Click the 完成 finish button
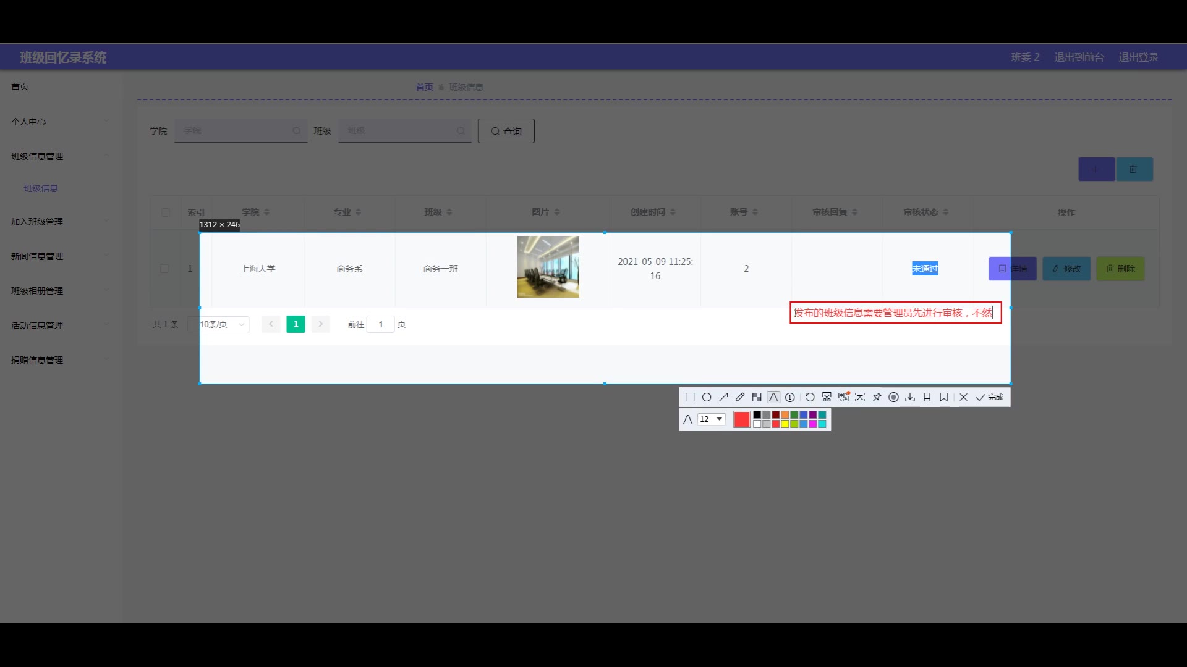The width and height of the screenshot is (1187, 667). (990, 397)
